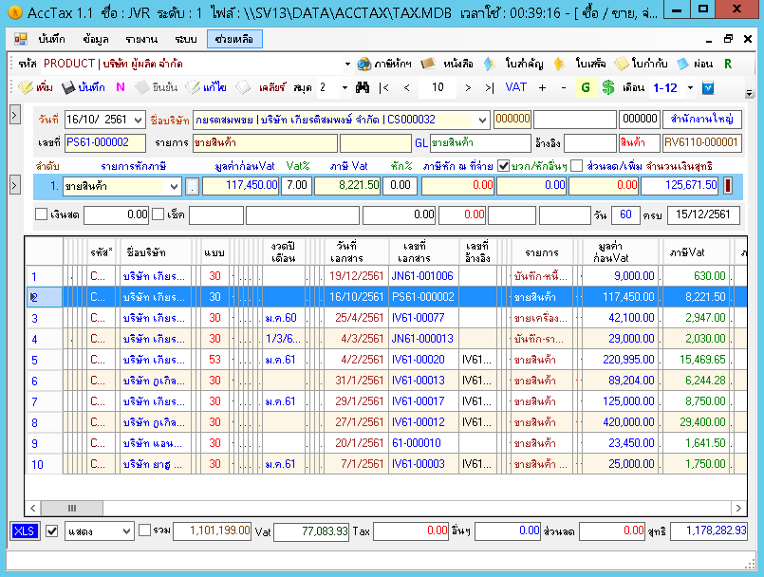Check the รวม checkbox in bottom bar
This screenshot has height=577, width=764.
click(x=144, y=530)
